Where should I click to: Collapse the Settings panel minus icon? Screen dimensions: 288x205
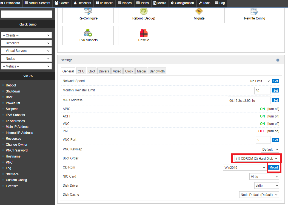[x=278, y=60]
